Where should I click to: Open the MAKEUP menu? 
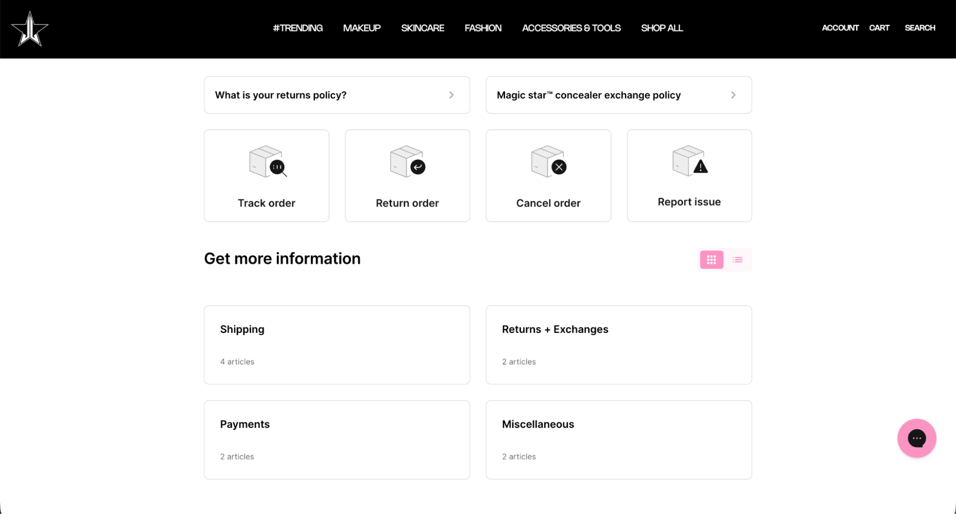pyautogui.click(x=361, y=28)
